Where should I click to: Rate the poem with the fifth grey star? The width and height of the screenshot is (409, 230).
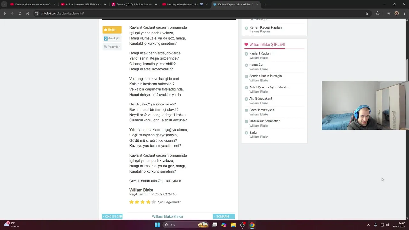(x=154, y=202)
